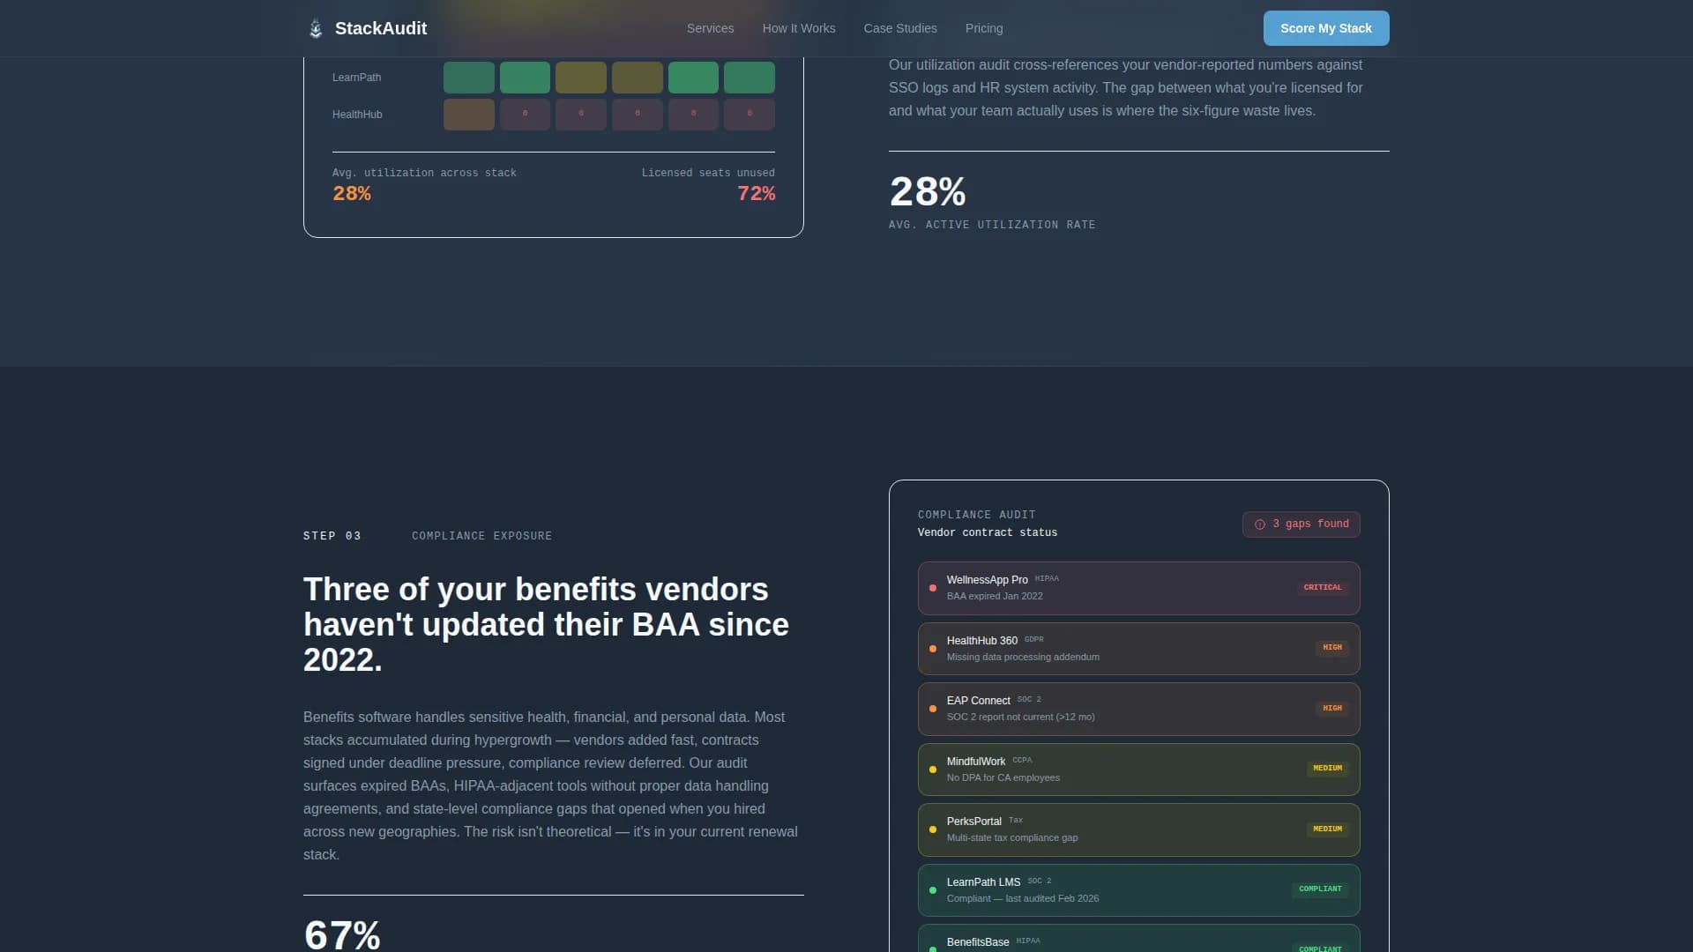This screenshot has width=1693, height=952.
Task: Click the CRITICAL badge on WellnessApp Pro
Action: 1322,587
